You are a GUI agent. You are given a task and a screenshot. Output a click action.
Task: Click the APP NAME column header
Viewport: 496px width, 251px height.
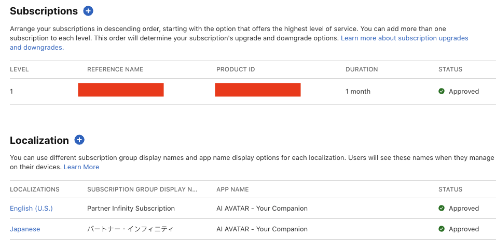[x=232, y=189]
